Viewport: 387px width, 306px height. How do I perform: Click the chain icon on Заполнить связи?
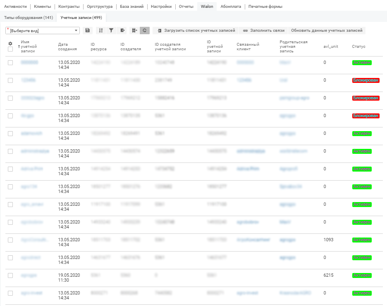(245, 31)
